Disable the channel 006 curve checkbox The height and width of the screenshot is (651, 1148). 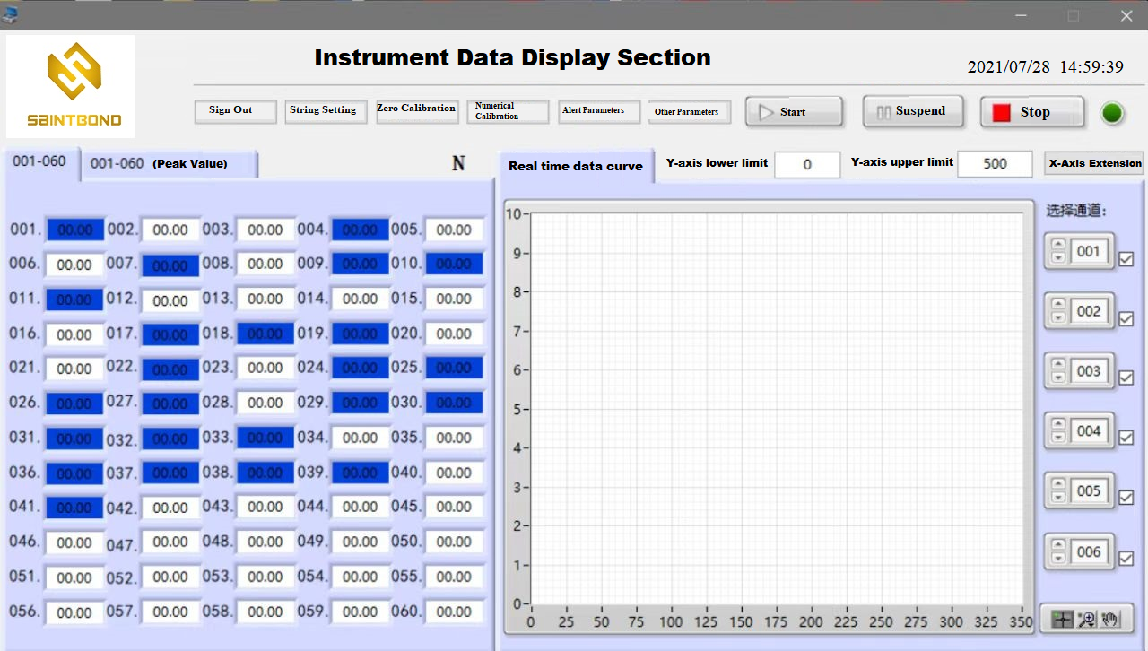pyautogui.click(x=1126, y=559)
